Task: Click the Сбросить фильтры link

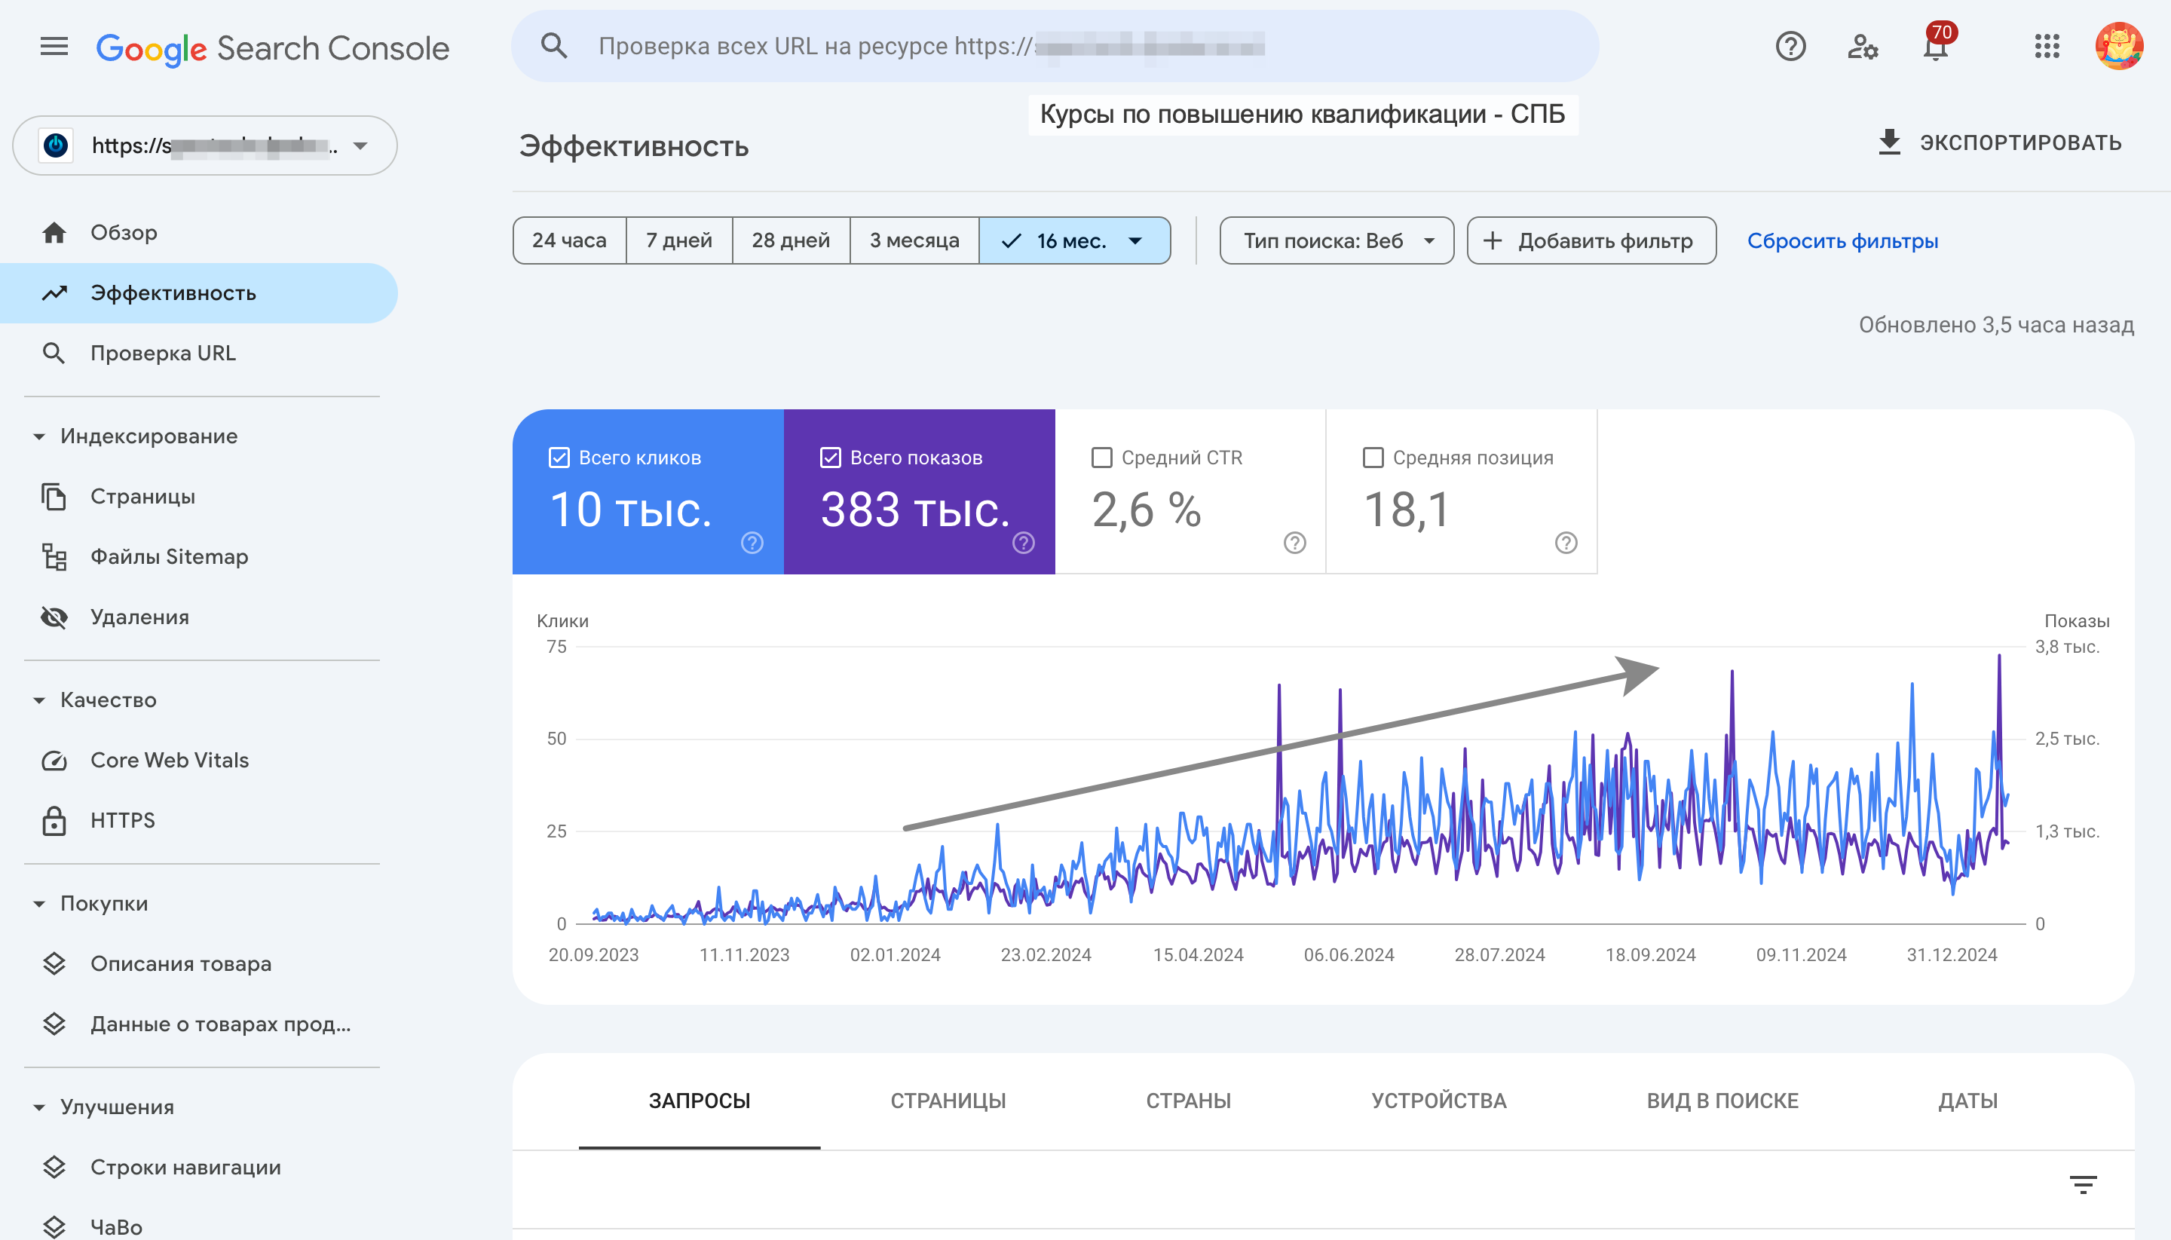Action: [x=1842, y=241]
